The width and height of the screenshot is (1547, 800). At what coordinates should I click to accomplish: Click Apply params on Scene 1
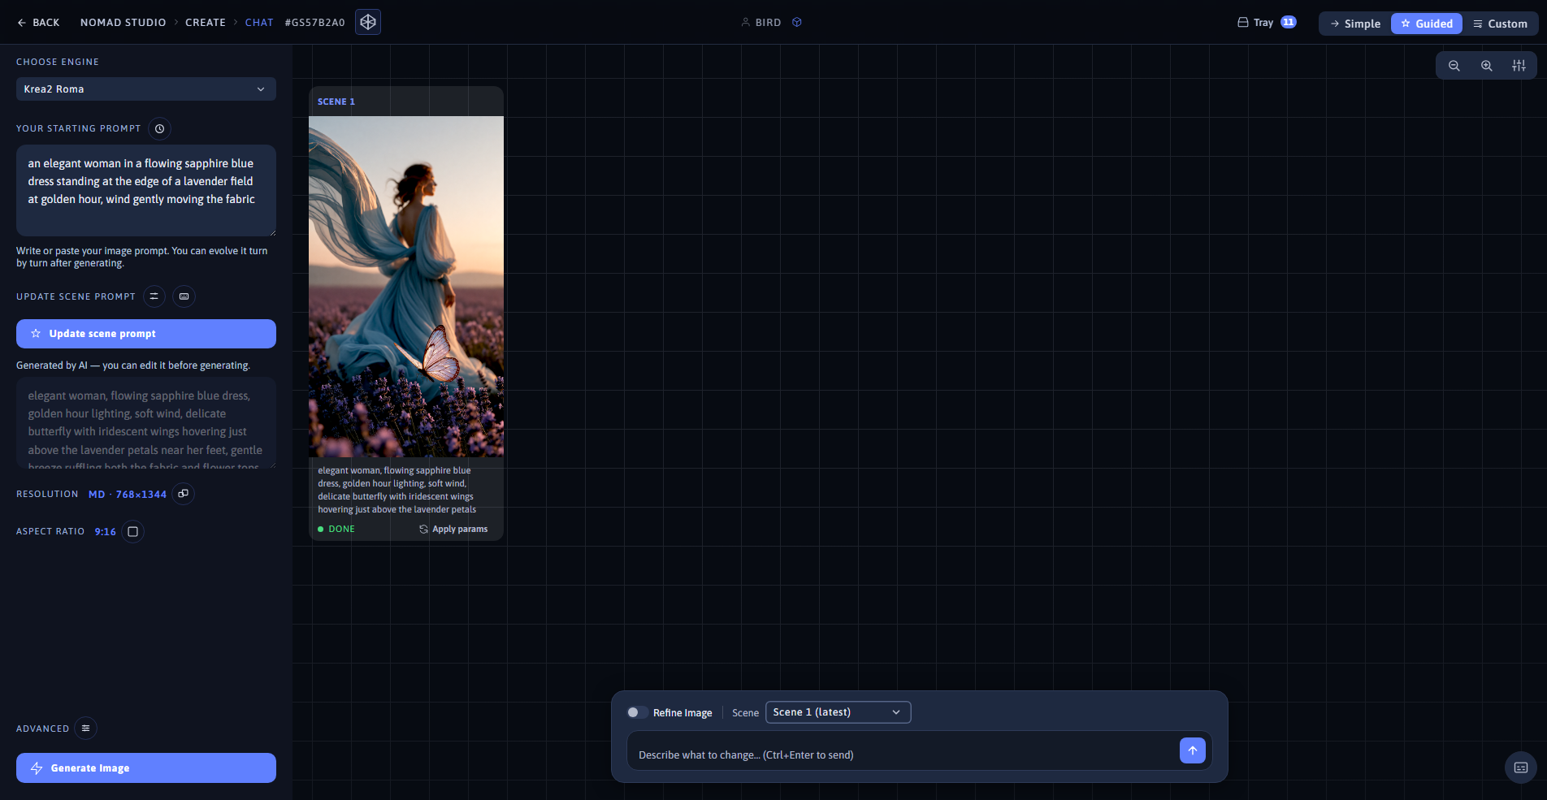tap(453, 529)
